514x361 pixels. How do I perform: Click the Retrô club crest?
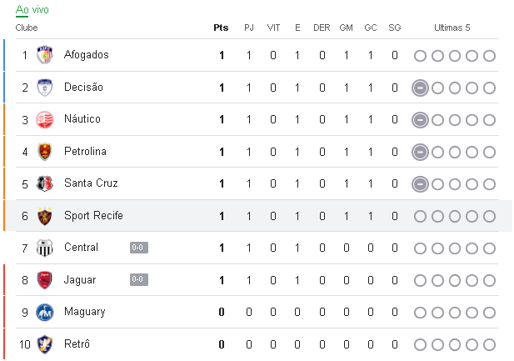(x=45, y=344)
